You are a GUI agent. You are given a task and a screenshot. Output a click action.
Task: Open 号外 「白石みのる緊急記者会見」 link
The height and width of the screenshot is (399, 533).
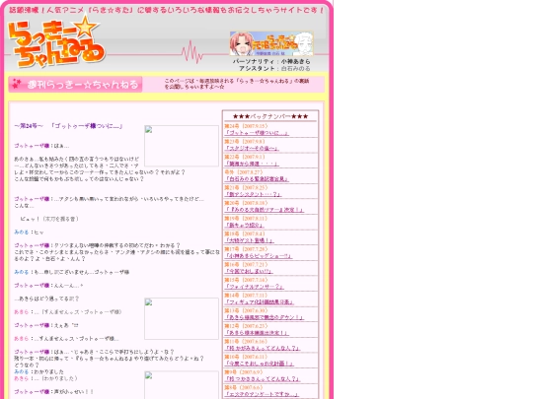point(257,178)
